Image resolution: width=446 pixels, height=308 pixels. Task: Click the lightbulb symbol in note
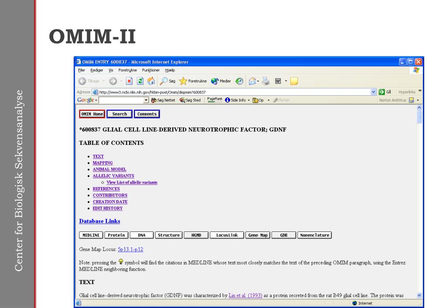[121, 261]
